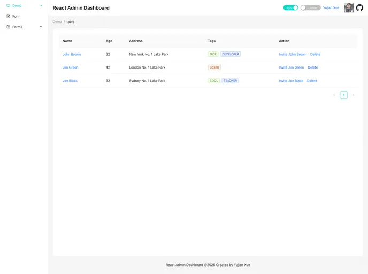Click the Demo monitor icon in the sidebar

(x=8, y=6)
